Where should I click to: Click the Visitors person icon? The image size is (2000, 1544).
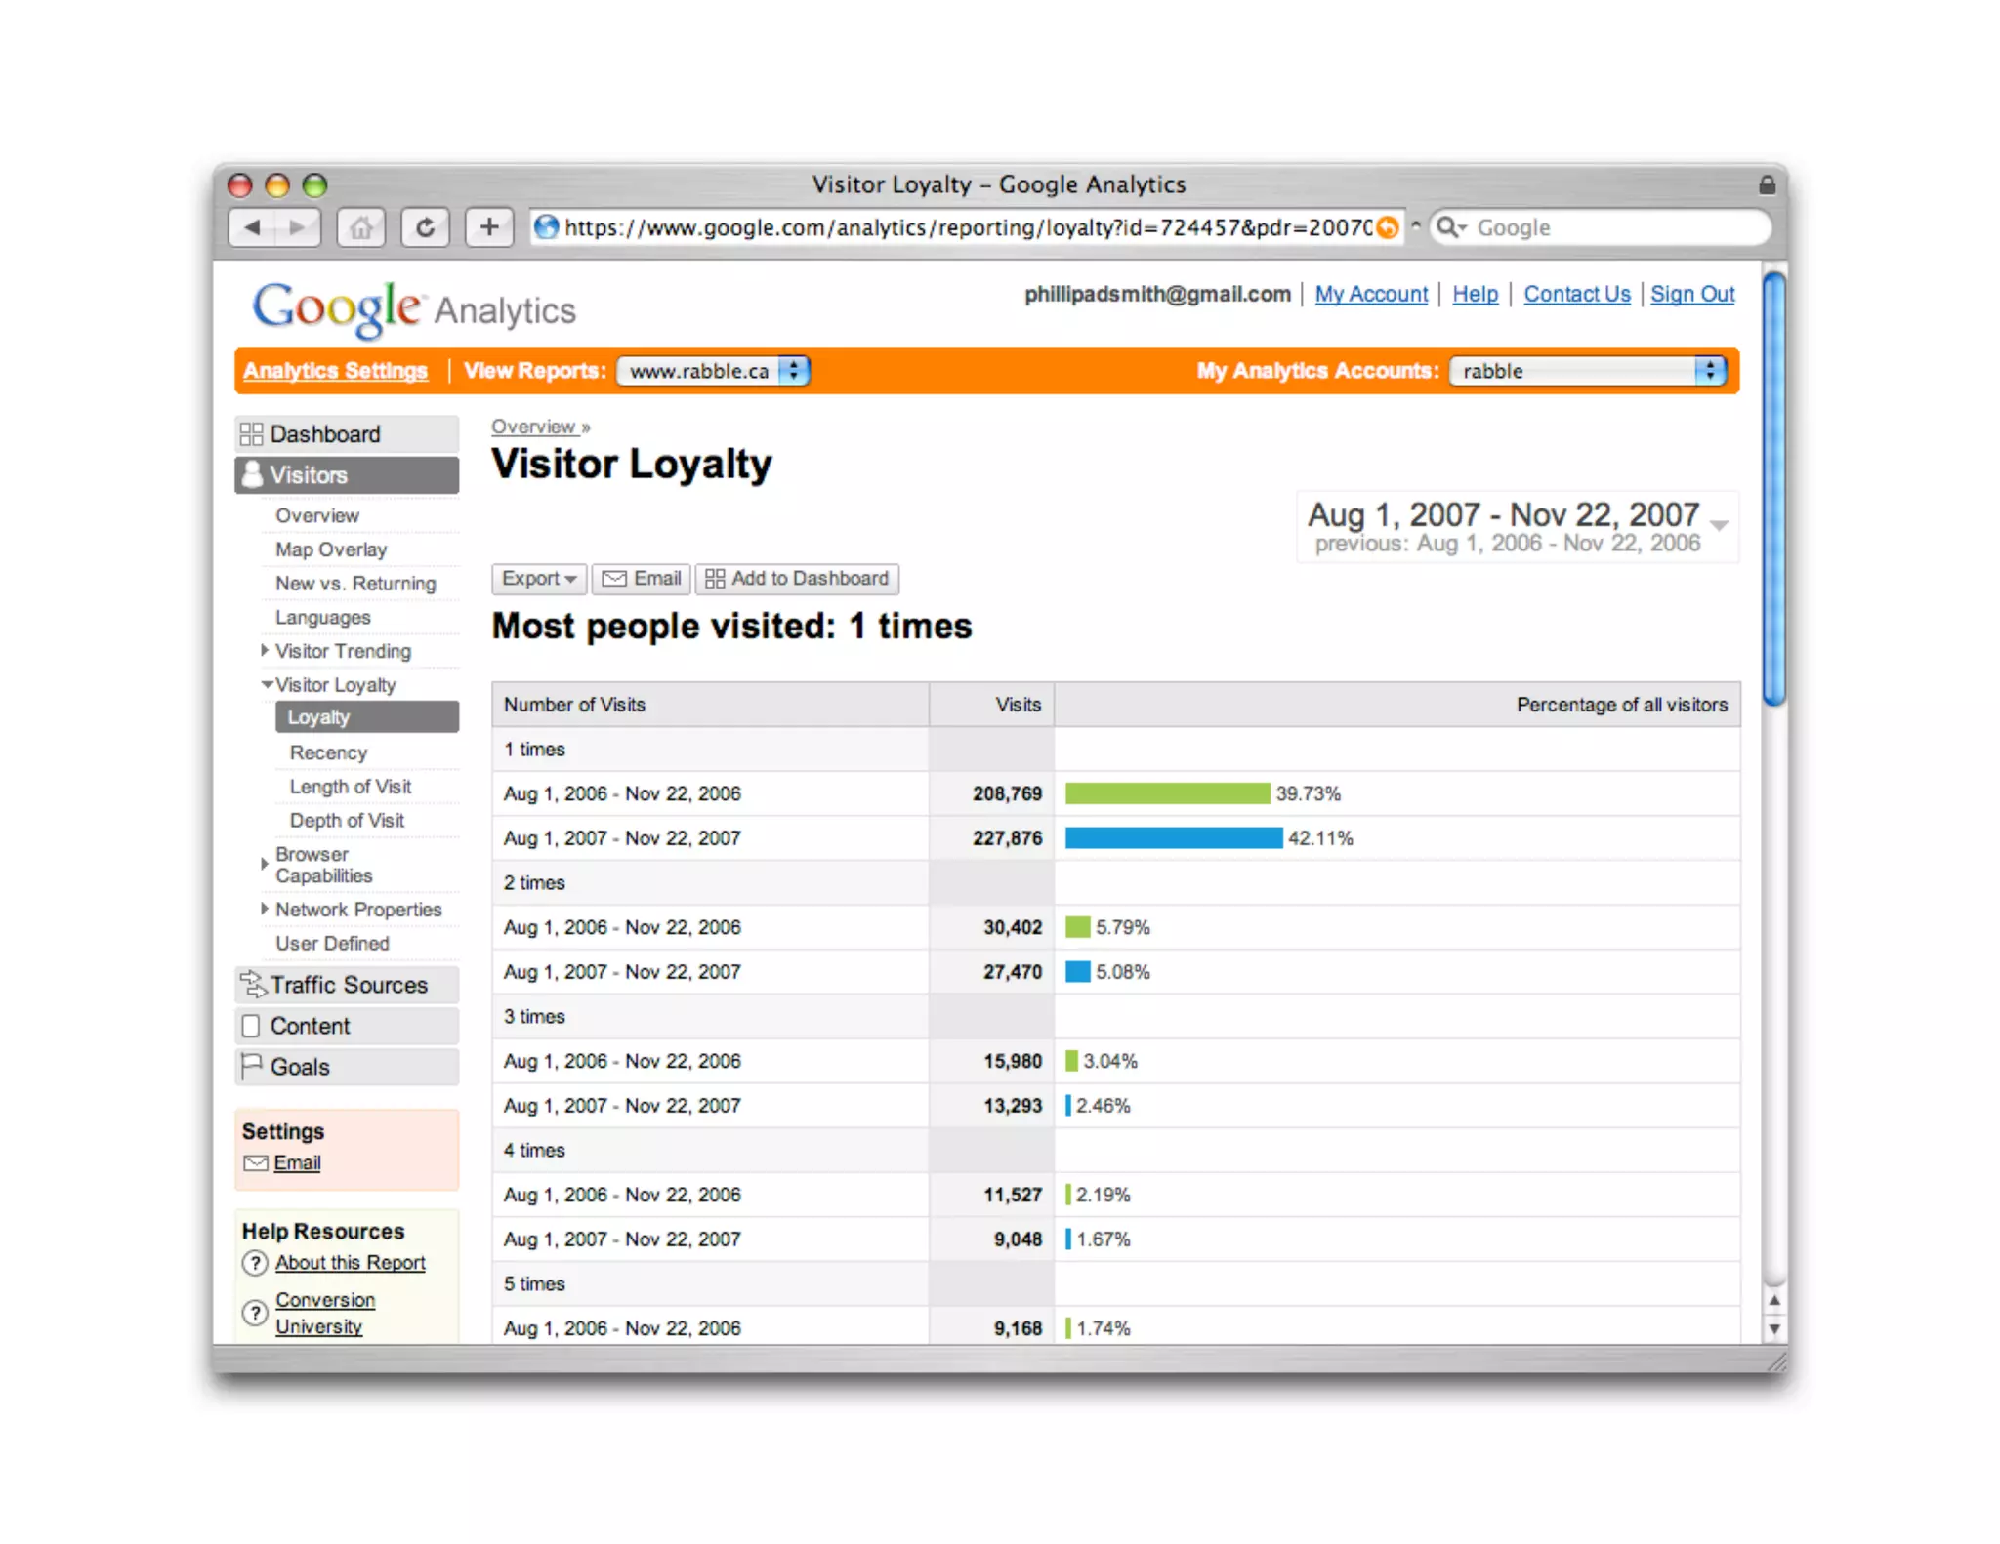[252, 475]
